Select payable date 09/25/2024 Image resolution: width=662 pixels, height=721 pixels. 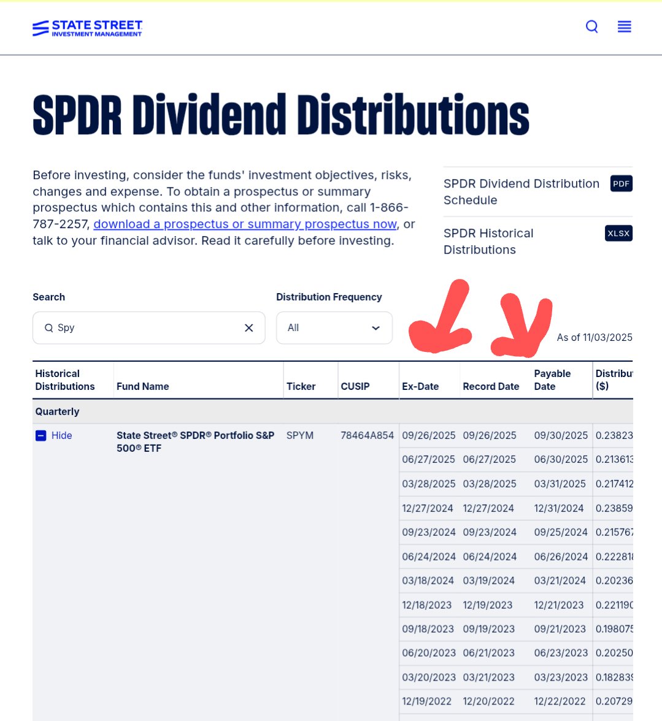[x=561, y=532]
